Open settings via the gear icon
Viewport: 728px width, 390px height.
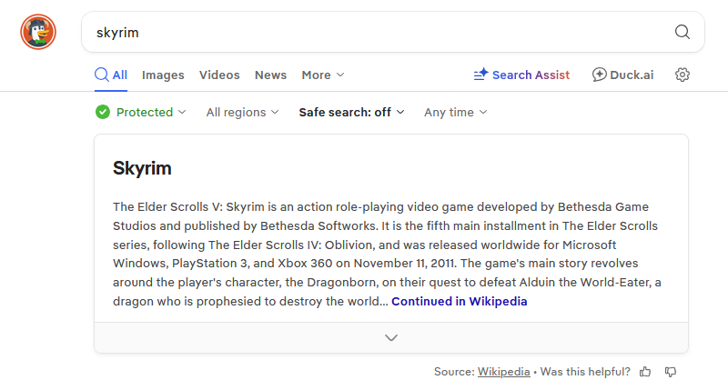tap(682, 75)
